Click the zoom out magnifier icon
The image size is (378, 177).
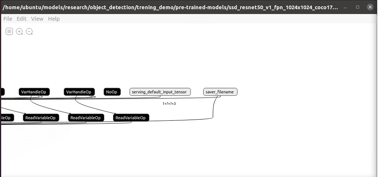(29, 31)
